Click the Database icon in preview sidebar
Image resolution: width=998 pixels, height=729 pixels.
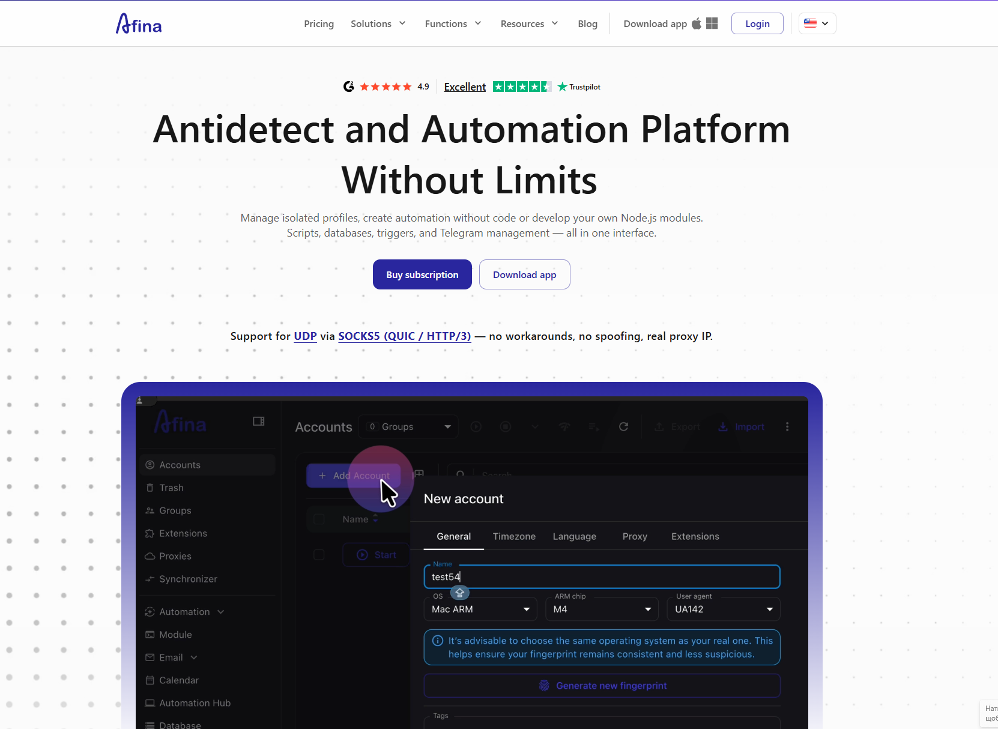click(150, 725)
